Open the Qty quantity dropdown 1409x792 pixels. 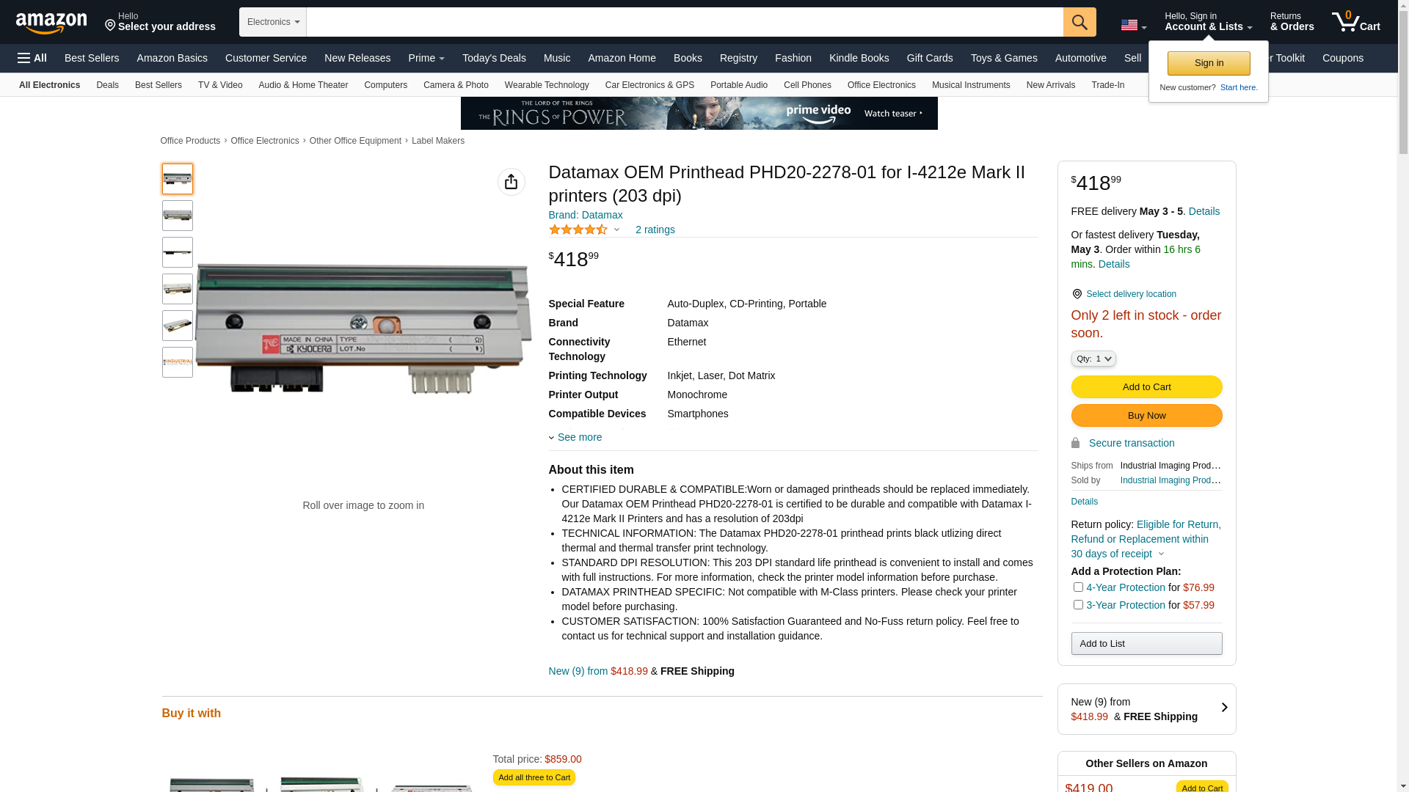click(x=1093, y=359)
